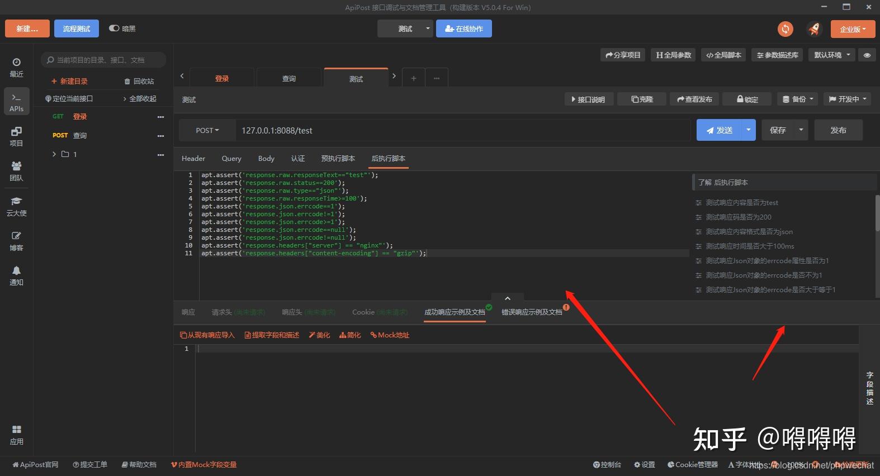This screenshot has height=476, width=880.
Task: Click the 全局参数 global parameters button
Action: point(673,55)
